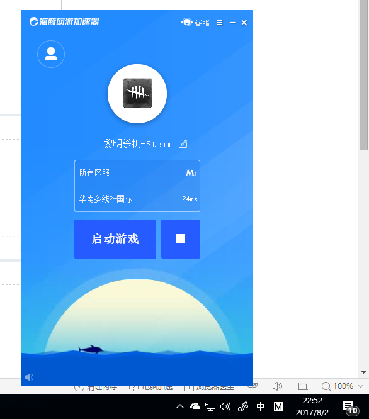Stop acceleration with the square button

pos(181,239)
